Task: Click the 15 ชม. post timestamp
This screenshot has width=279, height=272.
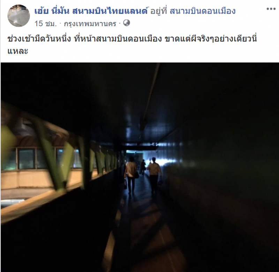Action: click(46, 23)
